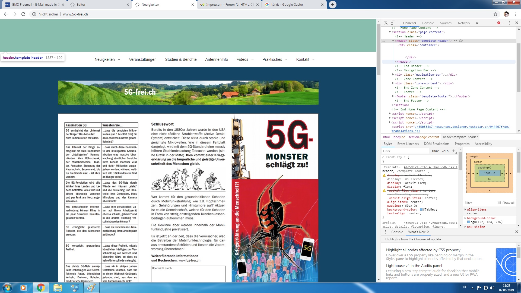521x293 pixels.
Task: Bookmark this page with star icon
Action: (495, 14)
